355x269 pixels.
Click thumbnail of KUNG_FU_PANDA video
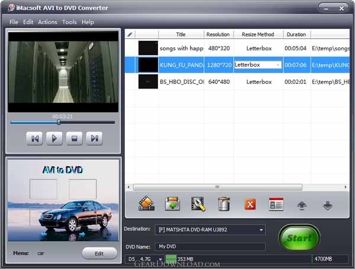tap(148, 65)
